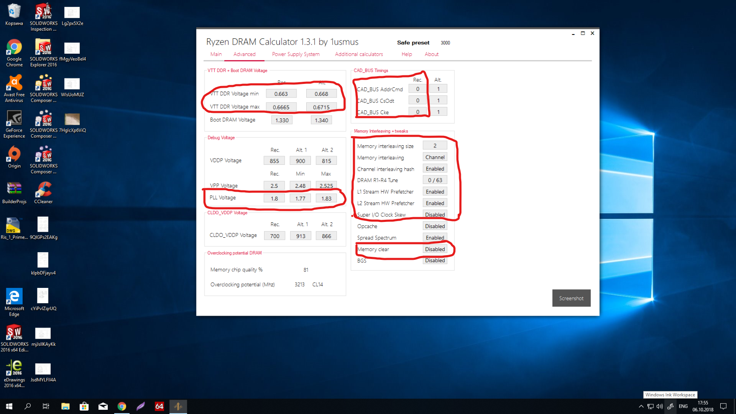Open the Power Supply System tab

(x=296, y=54)
